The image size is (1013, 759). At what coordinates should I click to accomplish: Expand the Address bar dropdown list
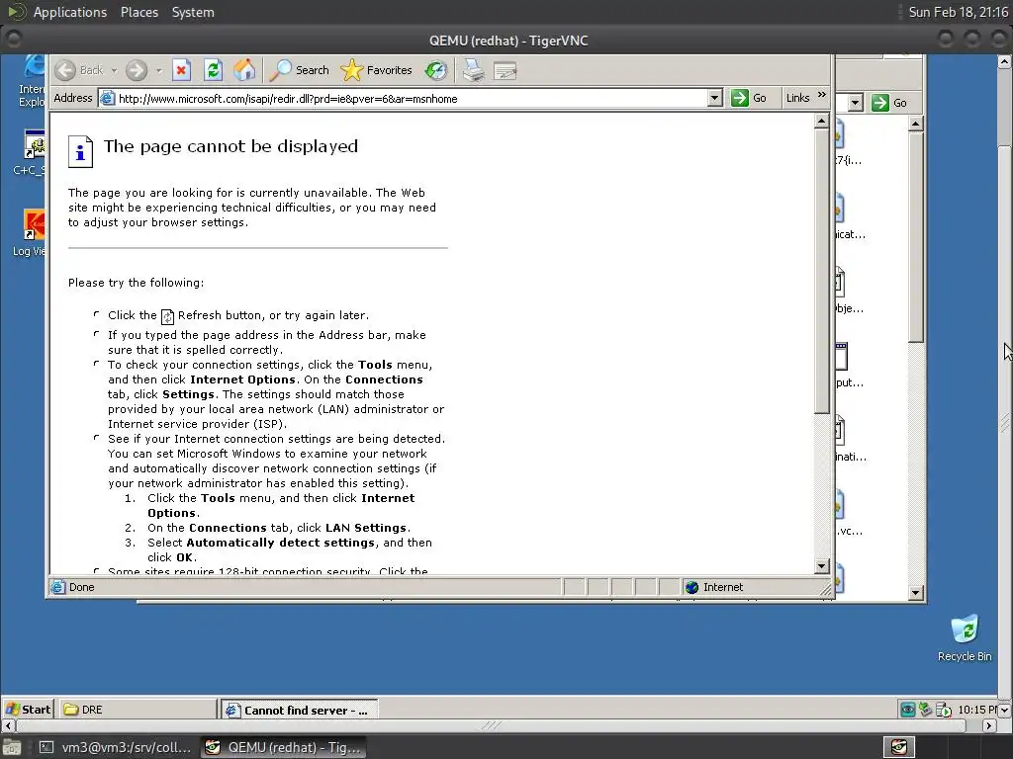click(714, 98)
